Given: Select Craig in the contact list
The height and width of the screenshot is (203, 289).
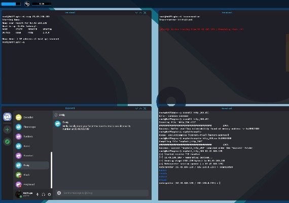Looking at the screenshot, I should (x=32, y=165).
